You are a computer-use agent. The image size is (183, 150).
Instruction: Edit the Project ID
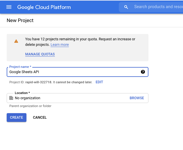[x=99, y=82]
